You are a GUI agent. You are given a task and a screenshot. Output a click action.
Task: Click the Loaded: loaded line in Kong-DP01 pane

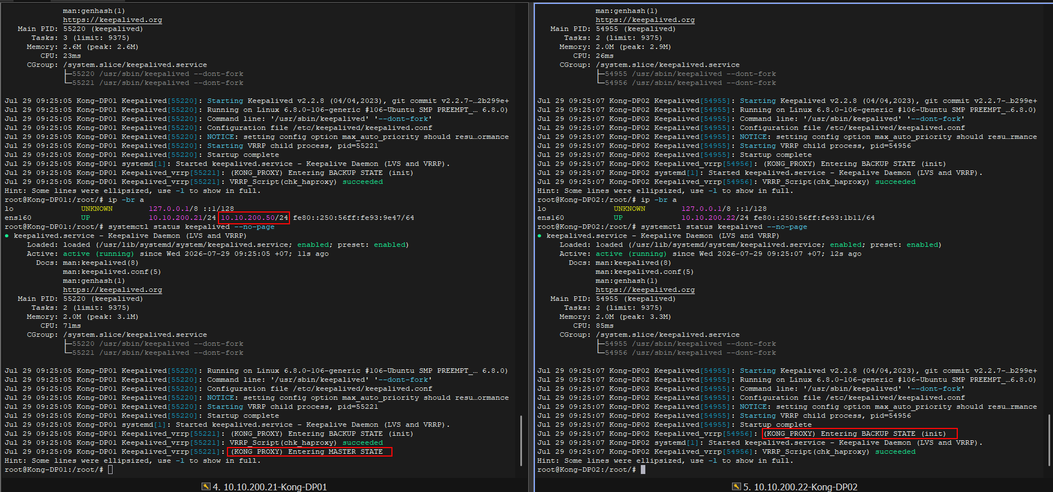[218, 245]
